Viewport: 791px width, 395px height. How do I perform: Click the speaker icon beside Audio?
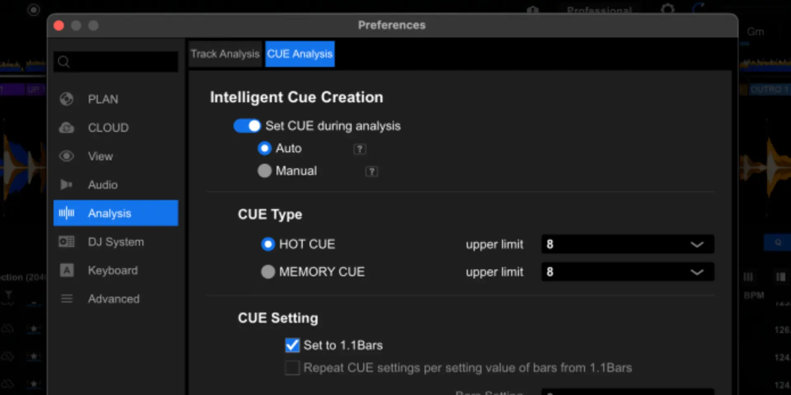66,185
